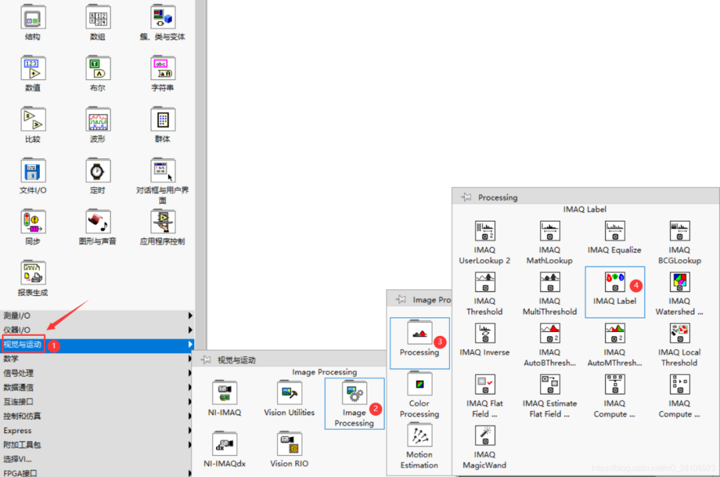The height and width of the screenshot is (477, 720).
Task: Select the IMAQ Inverse VI
Action: pos(485,333)
